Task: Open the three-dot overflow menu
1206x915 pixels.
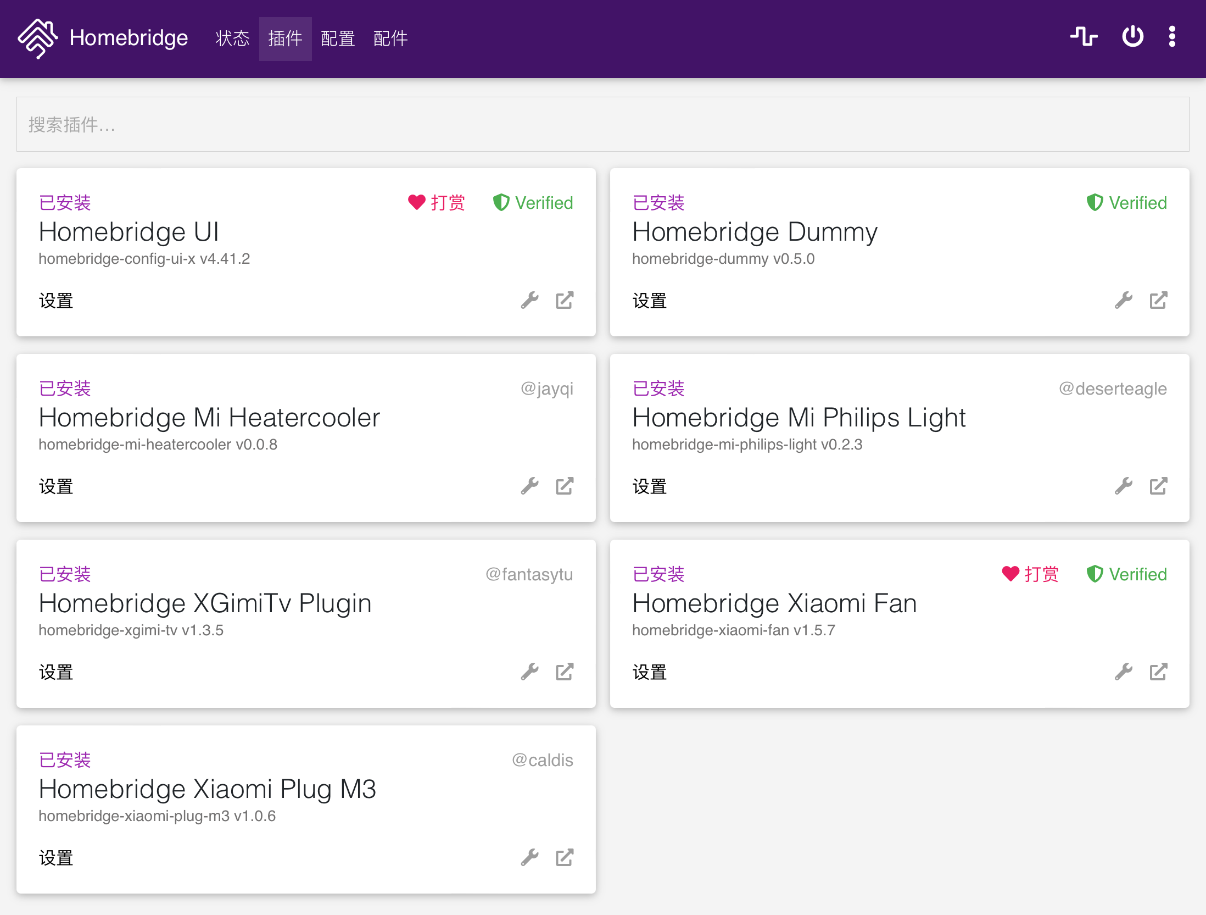Action: tap(1172, 37)
